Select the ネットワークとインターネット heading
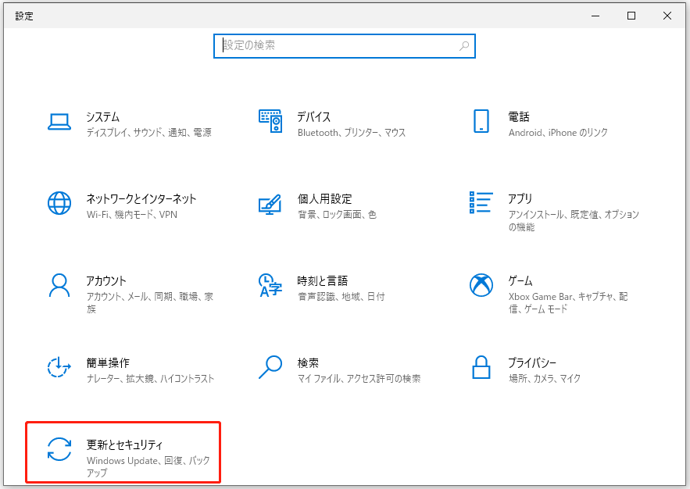The image size is (690, 489). pos(141,198)
